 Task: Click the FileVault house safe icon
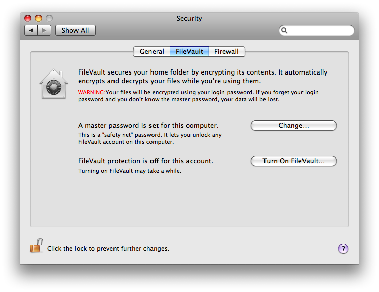click(54, 84)
